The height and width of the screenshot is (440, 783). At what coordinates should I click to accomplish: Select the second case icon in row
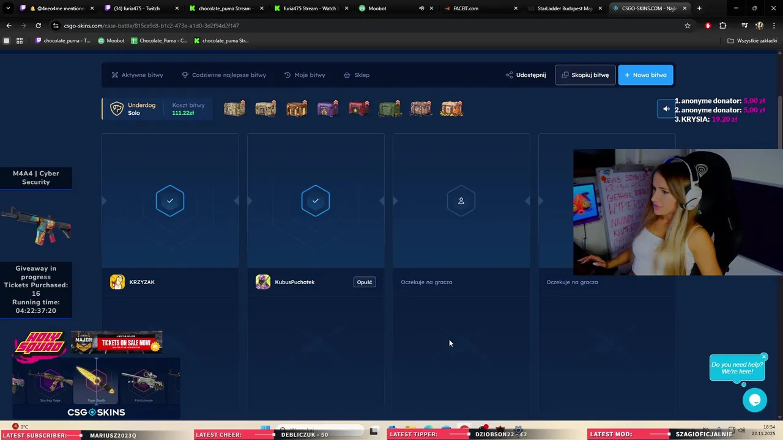pyautogui.click(x=265, y=109)
